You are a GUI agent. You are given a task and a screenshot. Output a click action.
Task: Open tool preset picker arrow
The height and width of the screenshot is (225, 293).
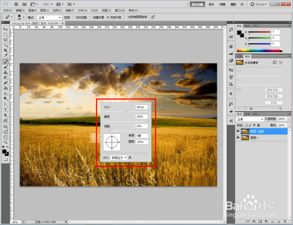[12, 17]
